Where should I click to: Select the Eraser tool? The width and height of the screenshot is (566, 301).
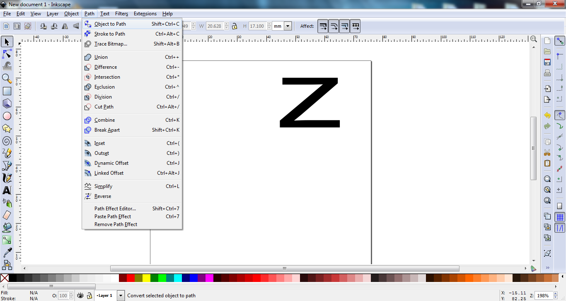tap(7, 215)
